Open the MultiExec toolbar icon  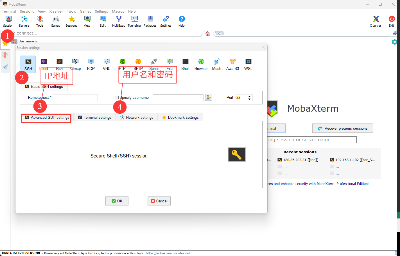(119, 21)
